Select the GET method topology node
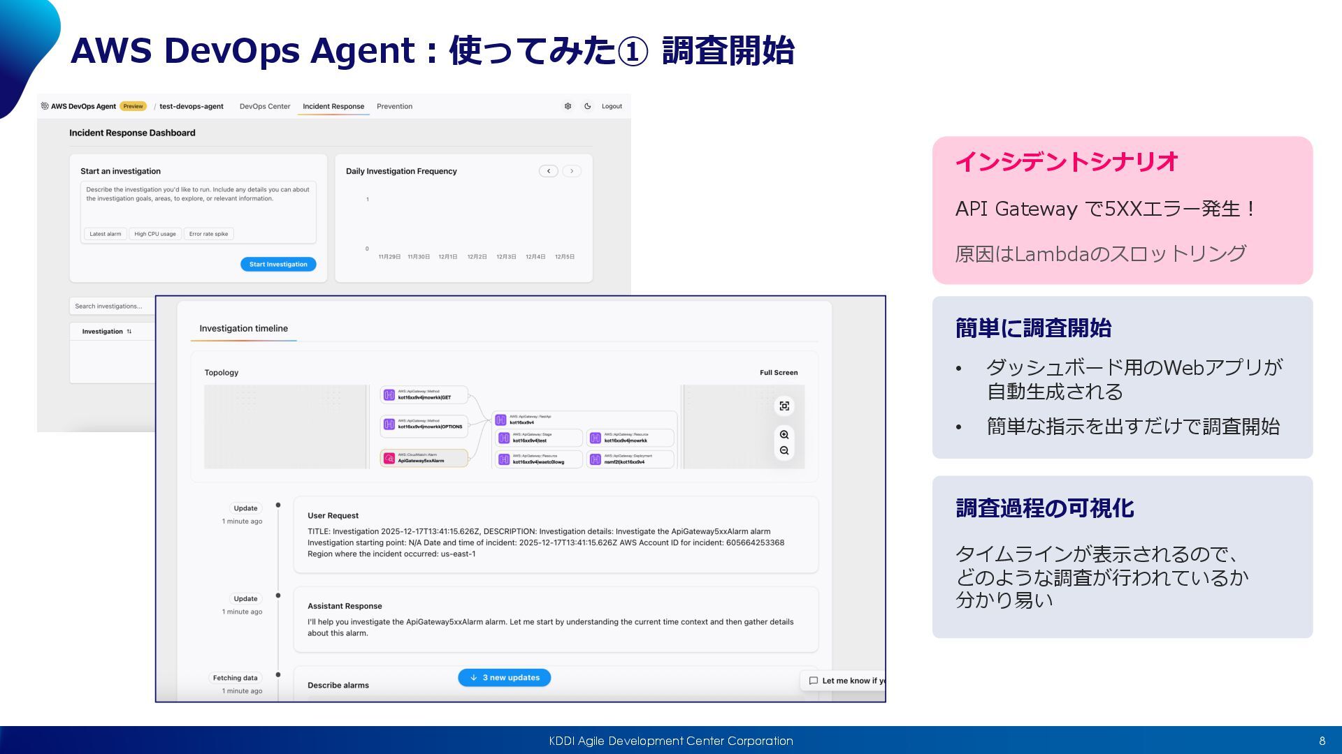The width and height of the screenshot is (1342, 754). (424, 395)
